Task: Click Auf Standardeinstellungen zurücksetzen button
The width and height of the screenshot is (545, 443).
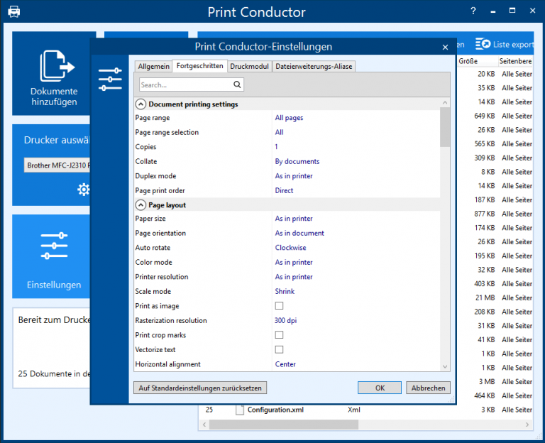Action: pos(200,388)
